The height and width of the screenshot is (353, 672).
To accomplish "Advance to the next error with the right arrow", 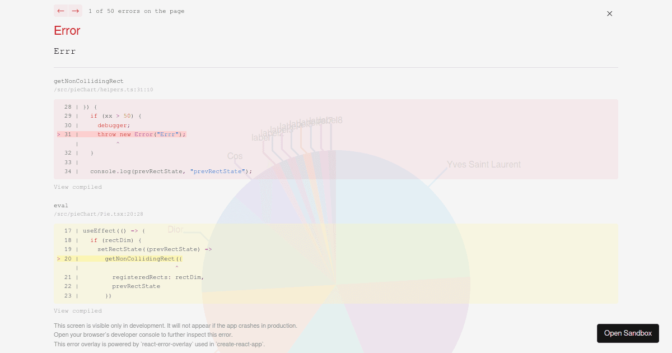I will 74,11.
